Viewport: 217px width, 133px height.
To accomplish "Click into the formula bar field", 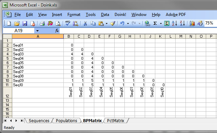I will coord(138,31).
